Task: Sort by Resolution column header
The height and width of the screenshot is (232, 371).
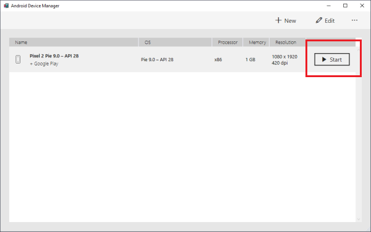Action: [x=288, y=42]
